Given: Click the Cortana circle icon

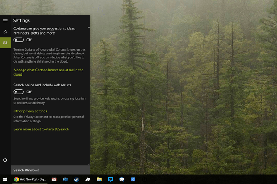Looking at the screenshot, I should (5, 160).
